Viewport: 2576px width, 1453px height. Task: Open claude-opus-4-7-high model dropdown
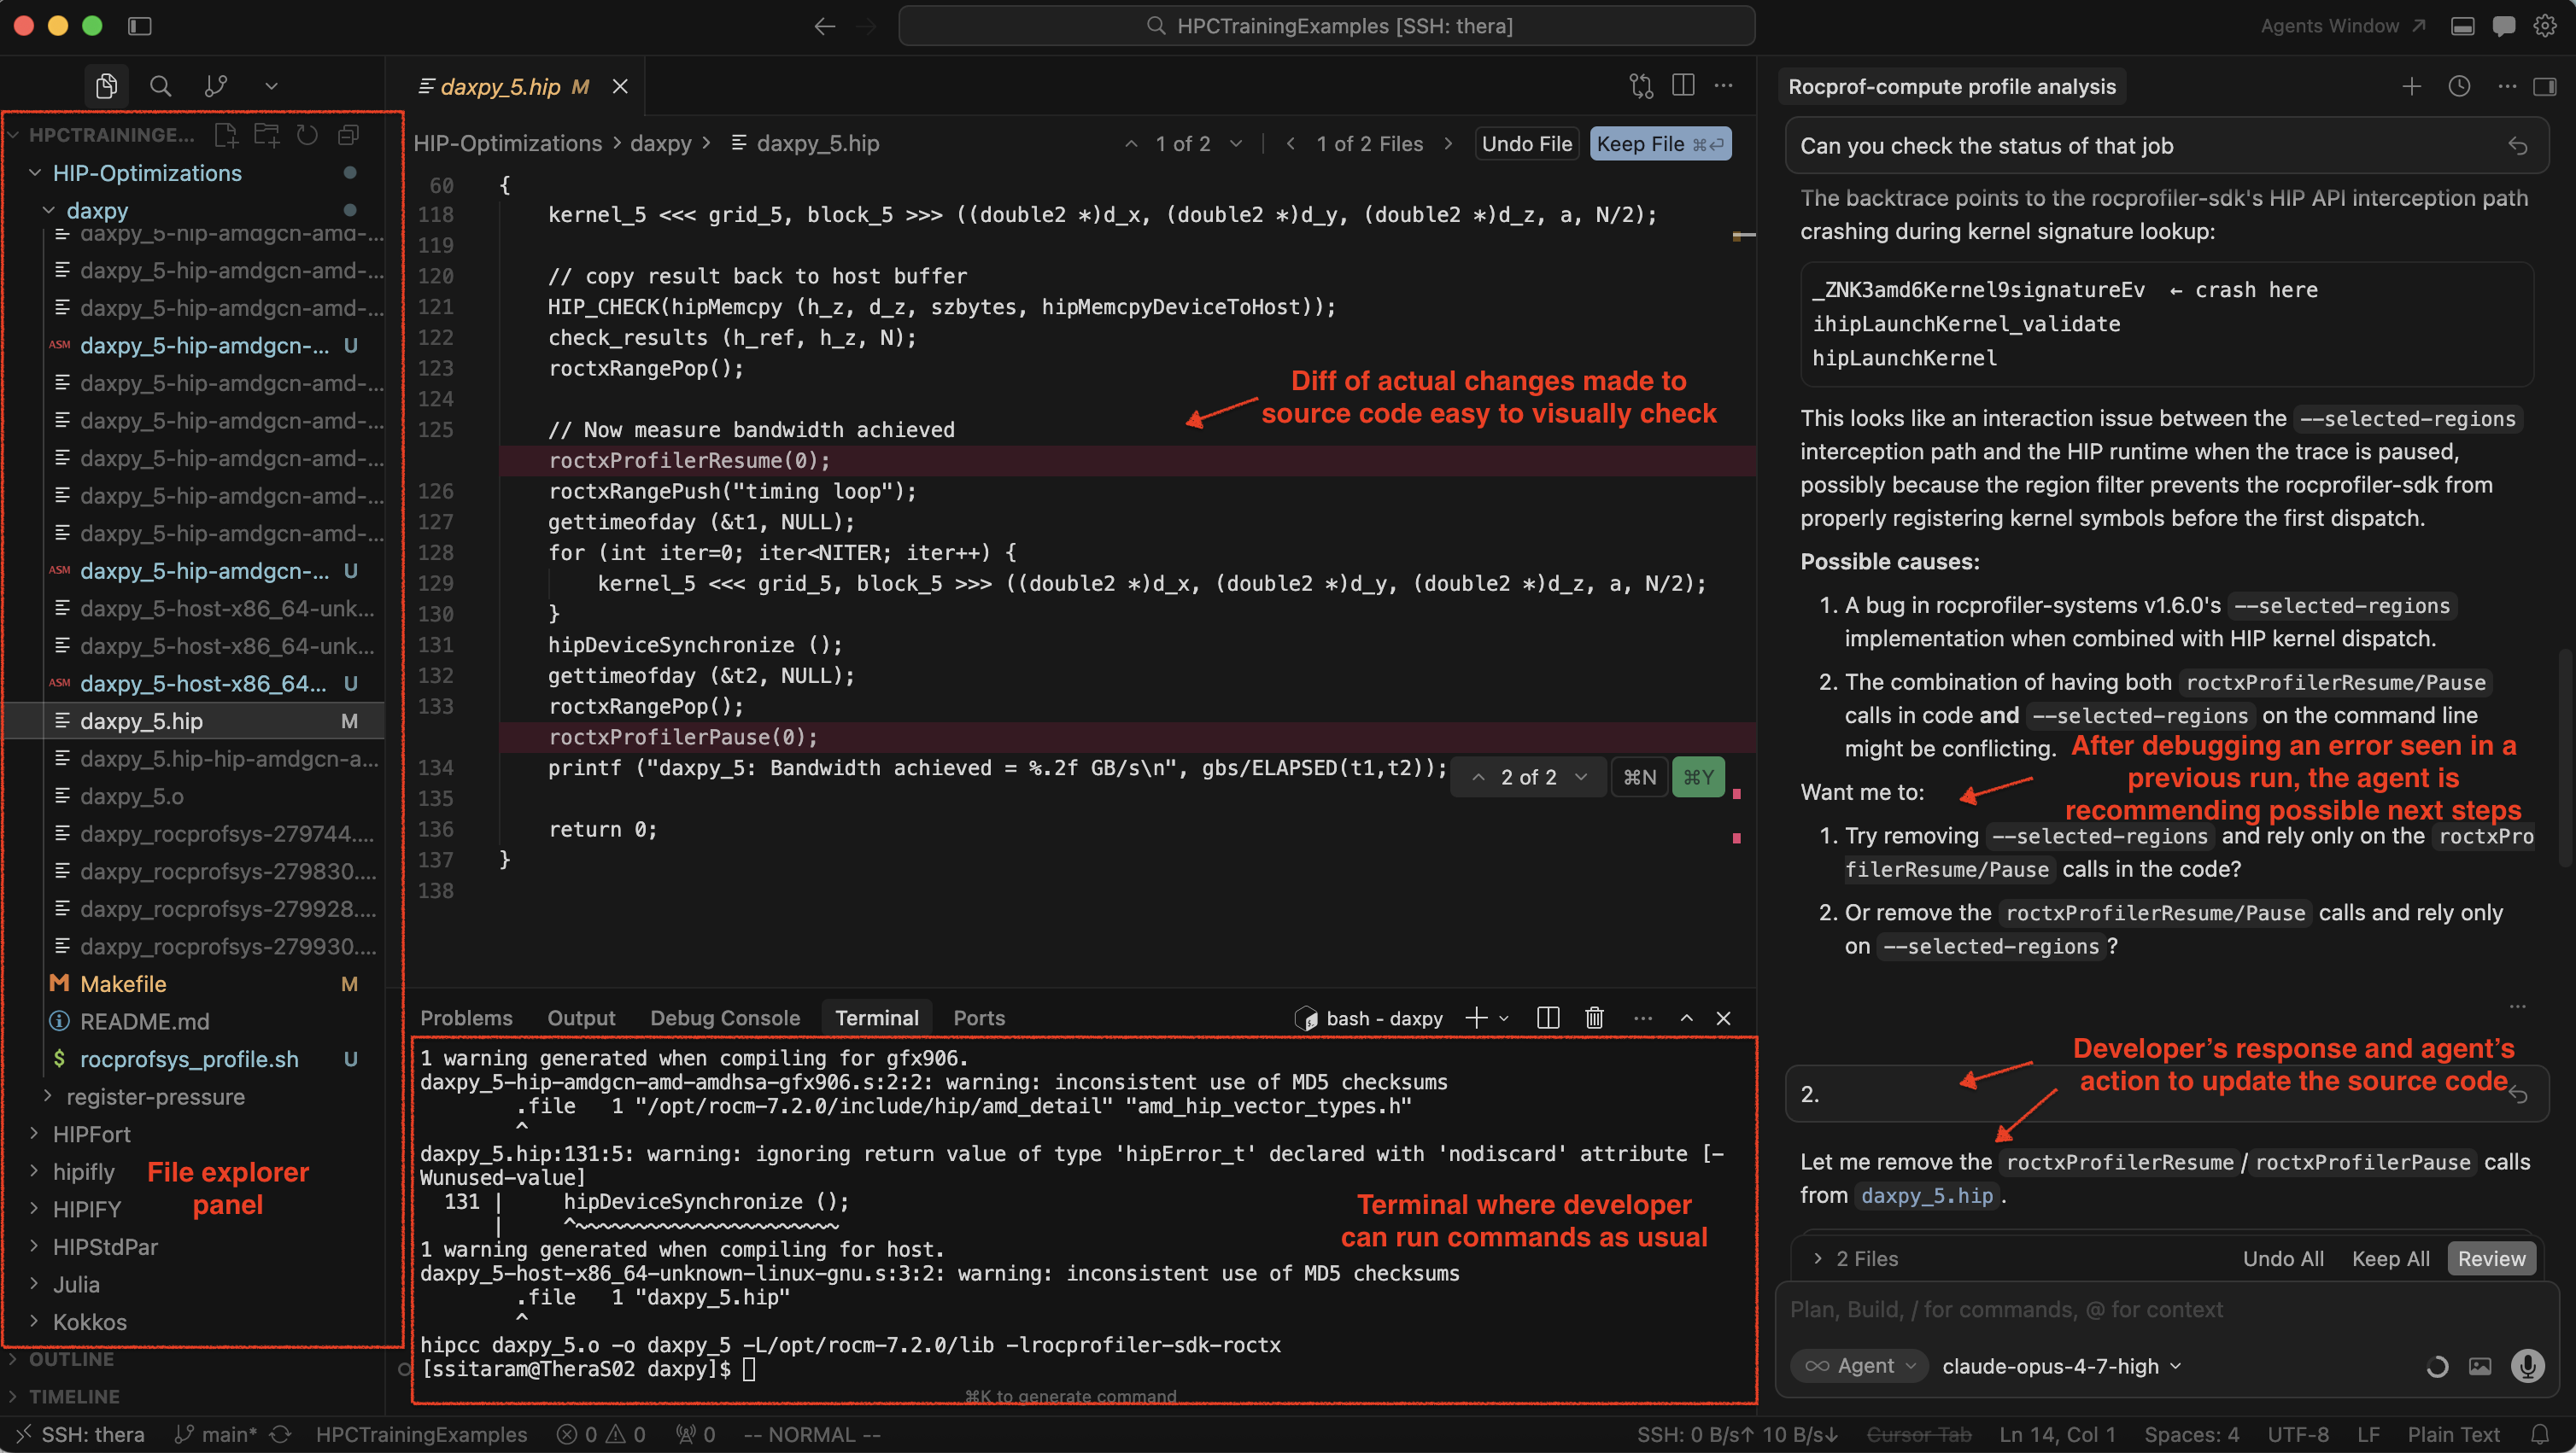pyautogui.click(x=2061, y=1365)
